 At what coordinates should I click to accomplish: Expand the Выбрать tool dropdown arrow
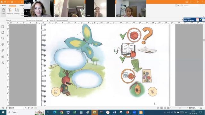[10, 15]
